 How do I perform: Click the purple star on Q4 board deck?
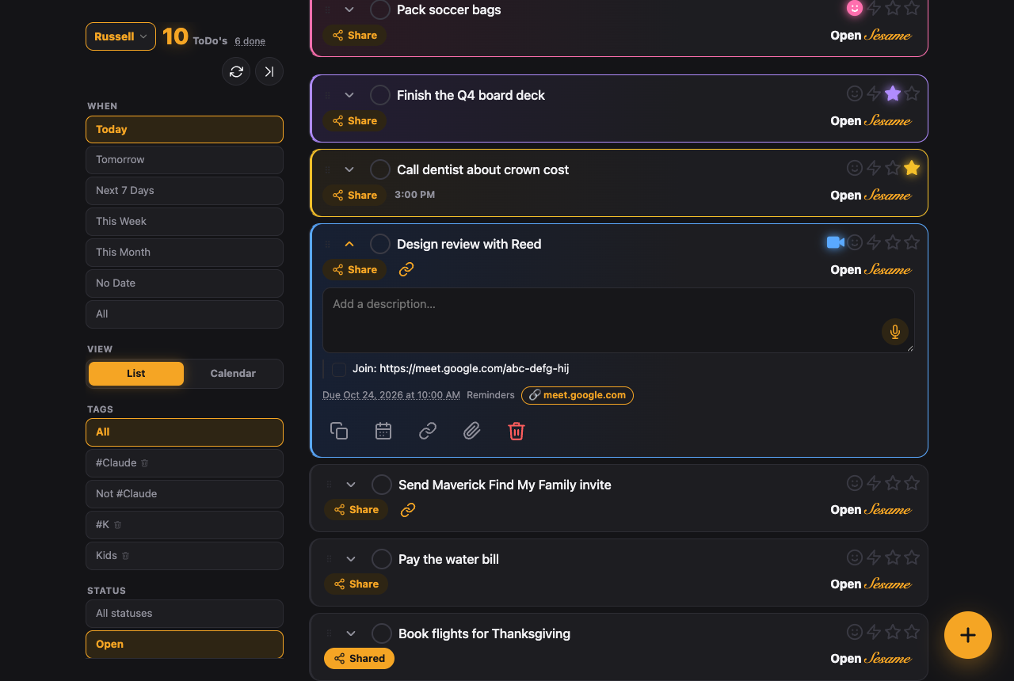click(x=893, y=93)
